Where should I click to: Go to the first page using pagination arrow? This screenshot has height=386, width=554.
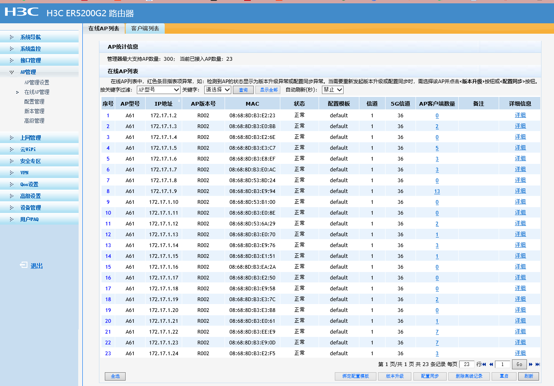484,364
